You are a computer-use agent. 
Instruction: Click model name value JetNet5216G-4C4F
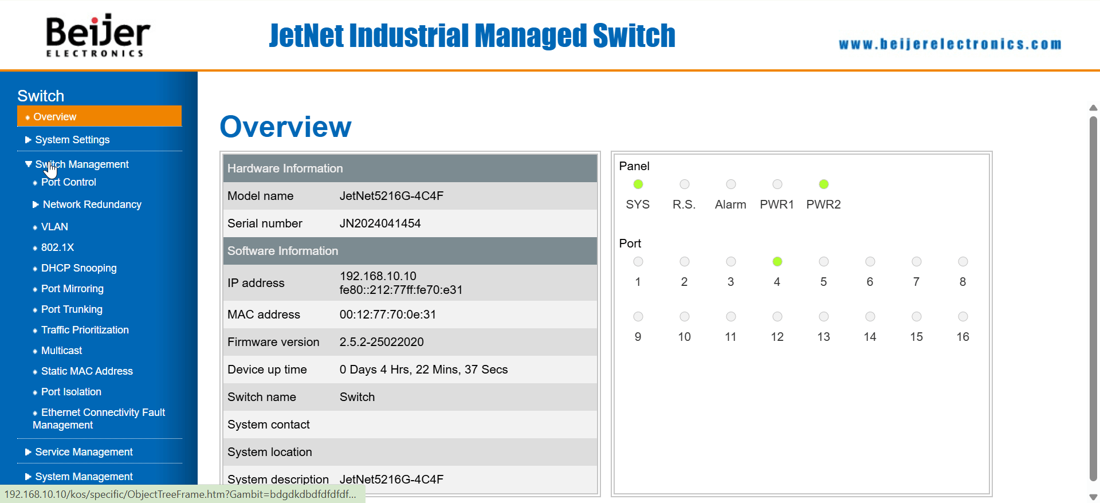(x=391, y=196)
